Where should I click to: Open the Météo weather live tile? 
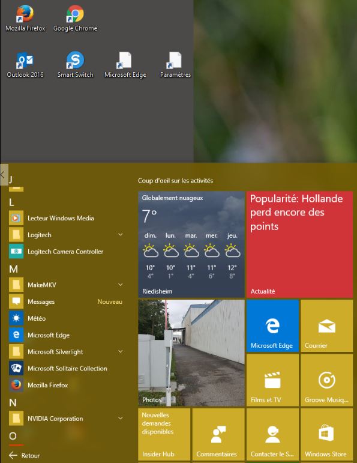click(191, 244)
